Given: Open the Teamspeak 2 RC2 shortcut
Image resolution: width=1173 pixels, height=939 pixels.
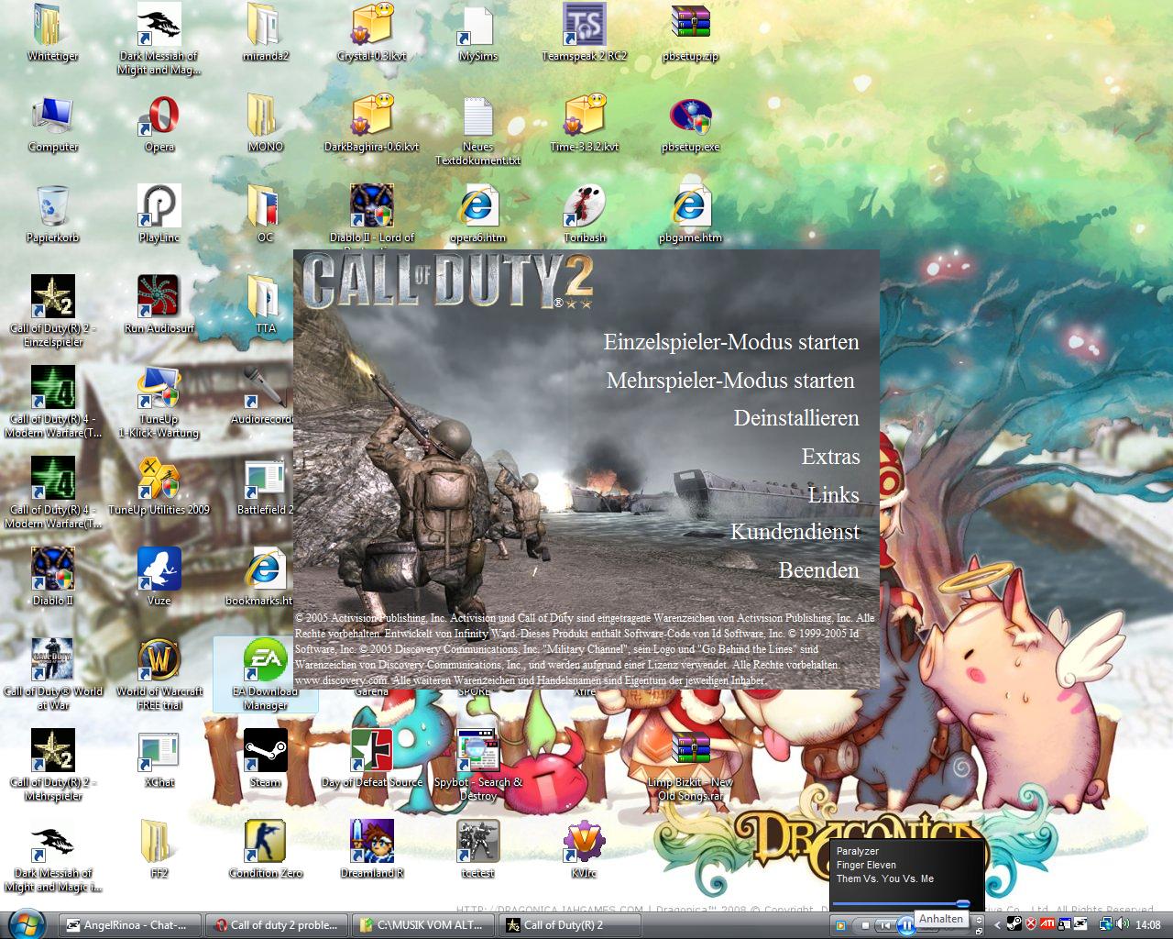Looking at the screenshot, I should 584,34.
